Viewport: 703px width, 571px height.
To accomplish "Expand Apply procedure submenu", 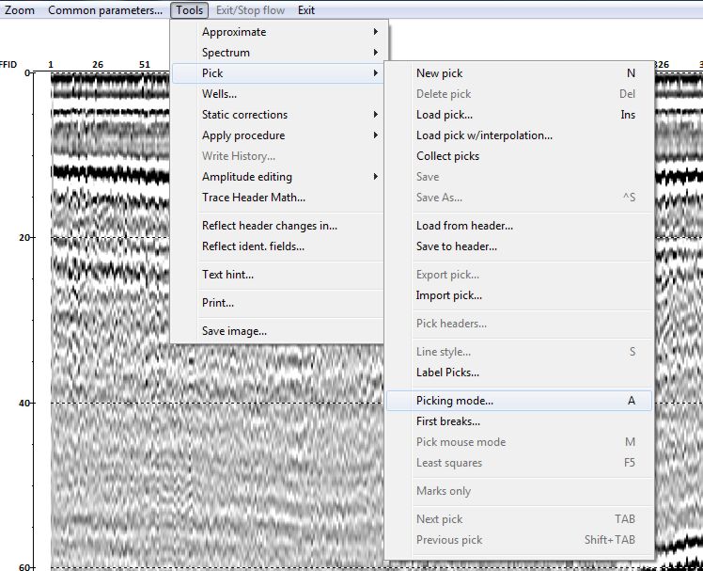I will (x=277, y=135).
